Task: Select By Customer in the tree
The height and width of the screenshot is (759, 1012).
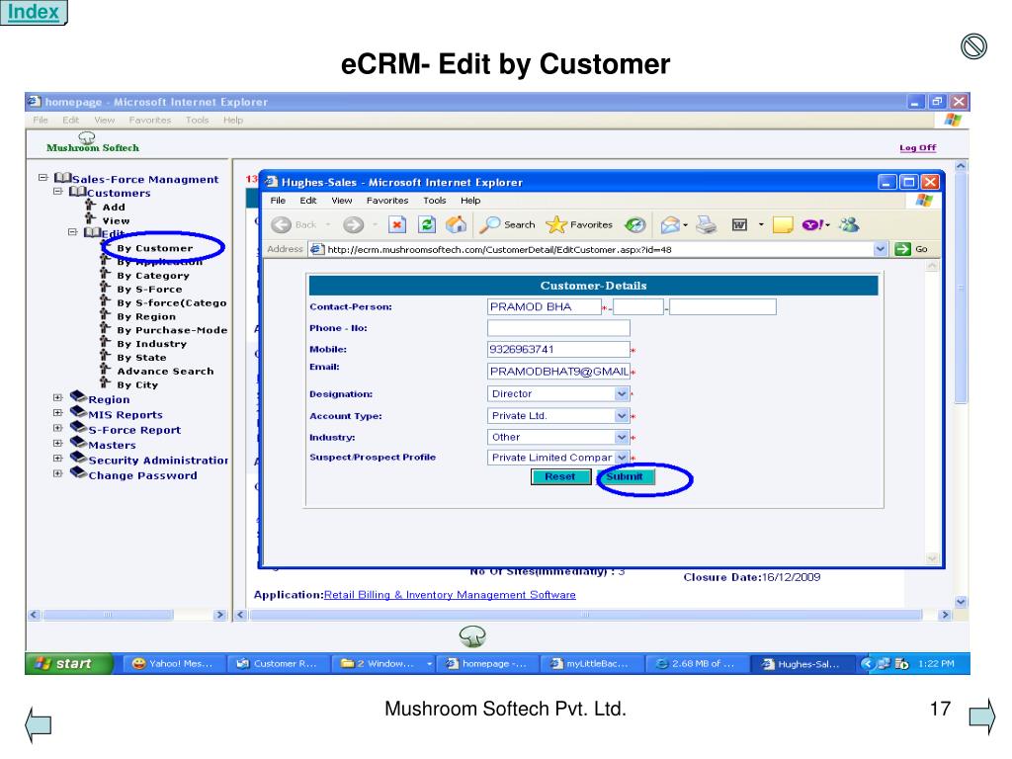Action: [155, 248]
